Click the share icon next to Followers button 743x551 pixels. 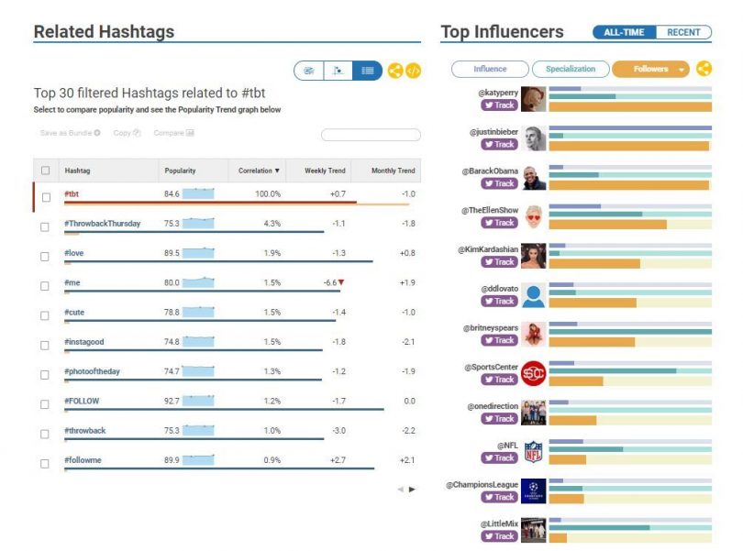703,68
